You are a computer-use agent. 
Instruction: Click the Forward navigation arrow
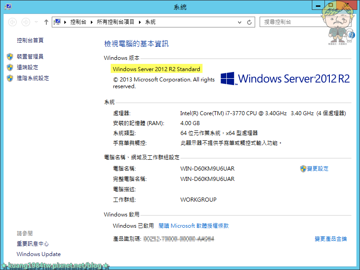(x=26, y=22)
